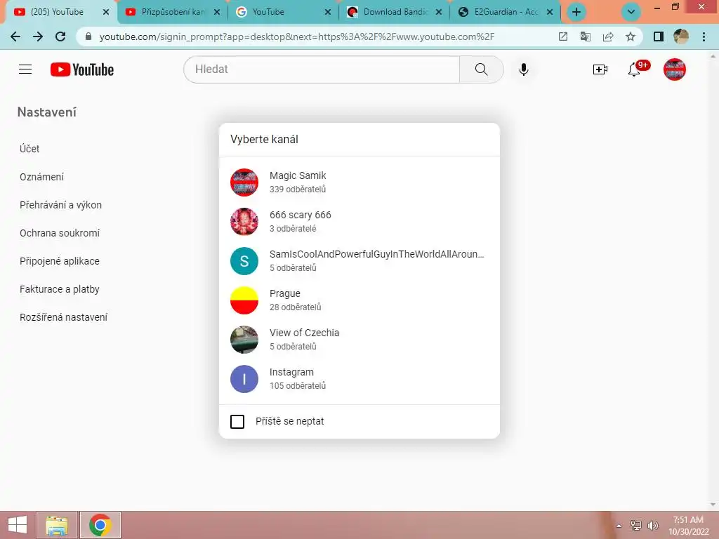The image size is (719, 539).
Task: Select the Instagram channel
Action: point(359,379)
